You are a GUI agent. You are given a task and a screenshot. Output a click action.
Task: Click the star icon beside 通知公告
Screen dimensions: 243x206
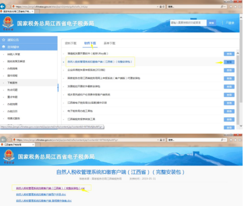3,40
